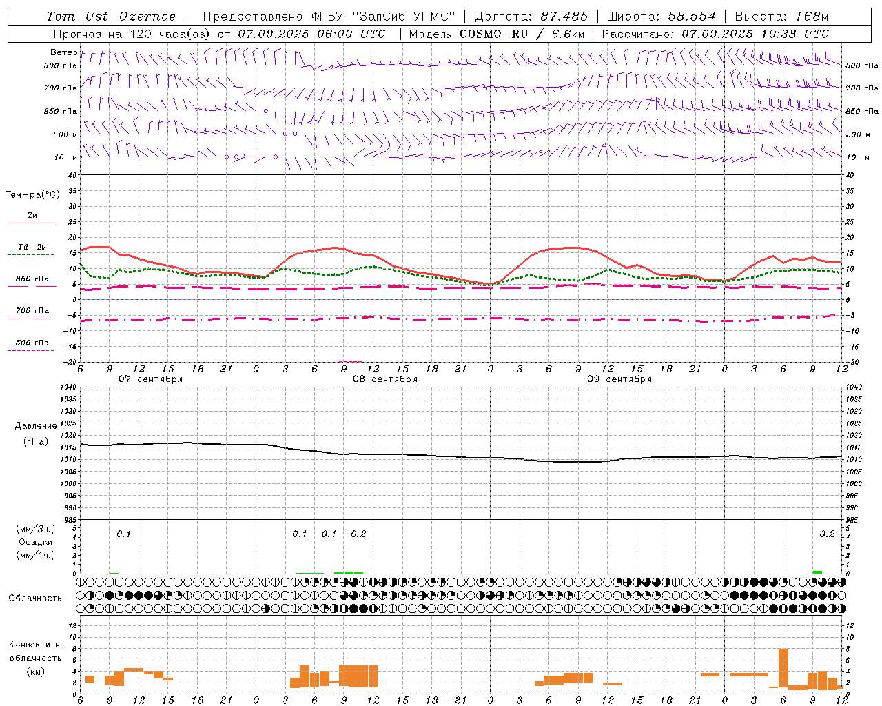
Task: Click the 0.2 precipitation value on 08 сентября
Action: (x=358, y=534)
